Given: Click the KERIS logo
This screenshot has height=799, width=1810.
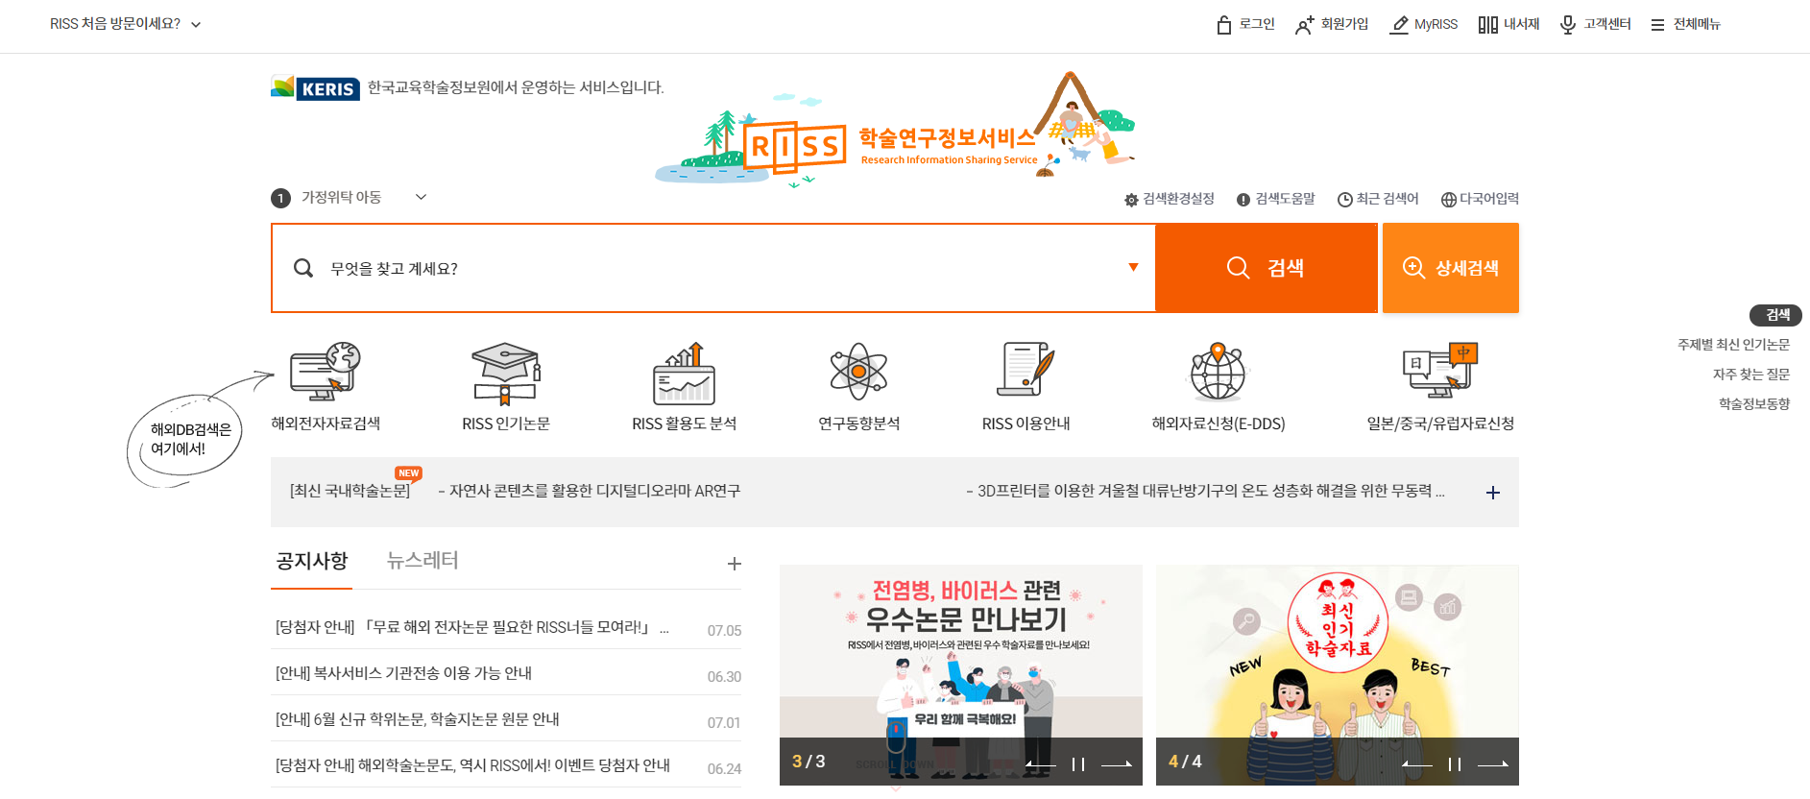Looking at the screenshot, I should (x=316, y=88).
